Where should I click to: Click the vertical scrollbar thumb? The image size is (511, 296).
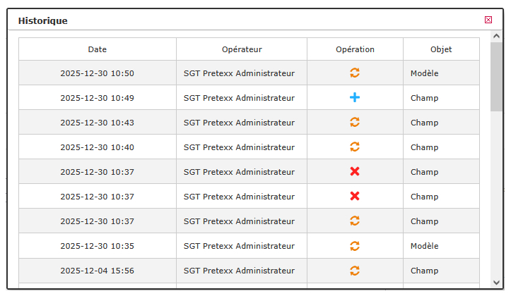coord(496,77)
